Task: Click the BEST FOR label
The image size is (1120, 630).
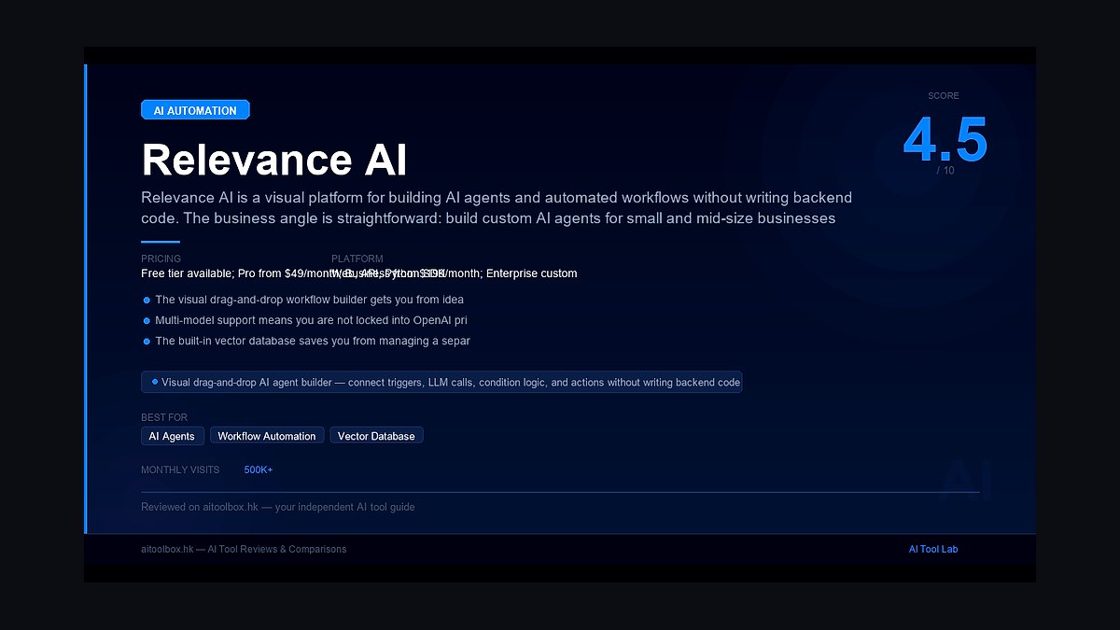Action: (164, 417)
